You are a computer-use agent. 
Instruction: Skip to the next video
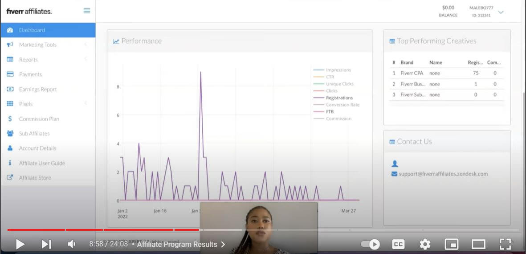pos(46,244)
